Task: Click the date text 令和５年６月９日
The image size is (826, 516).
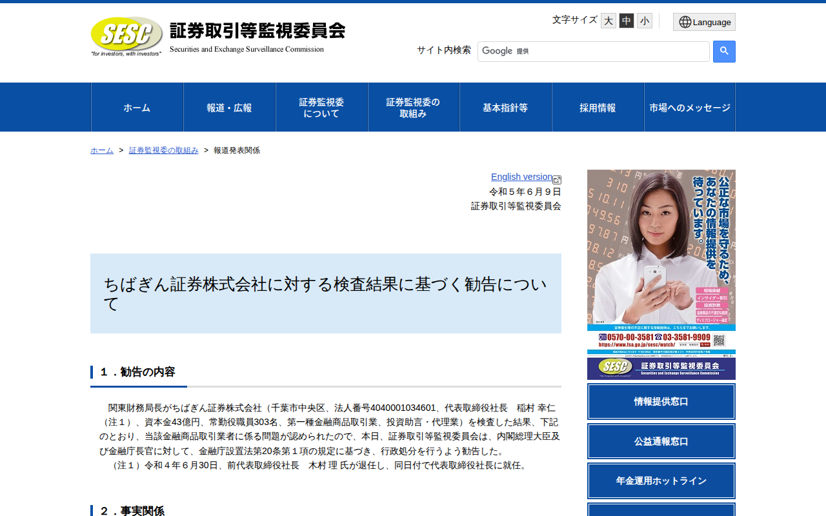Action: click(x=525, y=192)
